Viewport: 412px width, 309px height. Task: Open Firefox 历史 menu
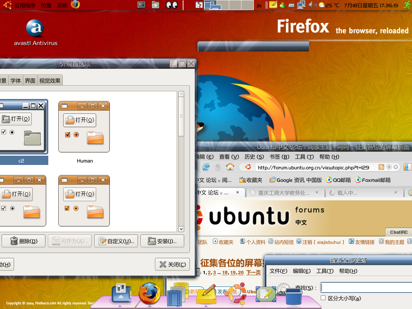(x=254, y=157)
